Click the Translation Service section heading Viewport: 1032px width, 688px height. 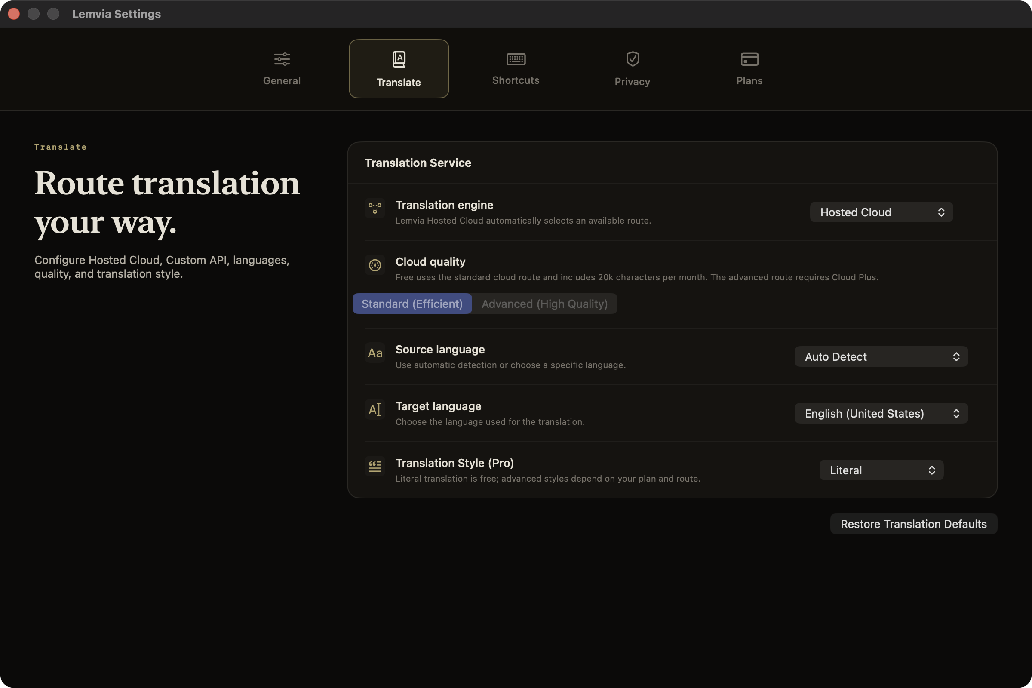point(418,163)
